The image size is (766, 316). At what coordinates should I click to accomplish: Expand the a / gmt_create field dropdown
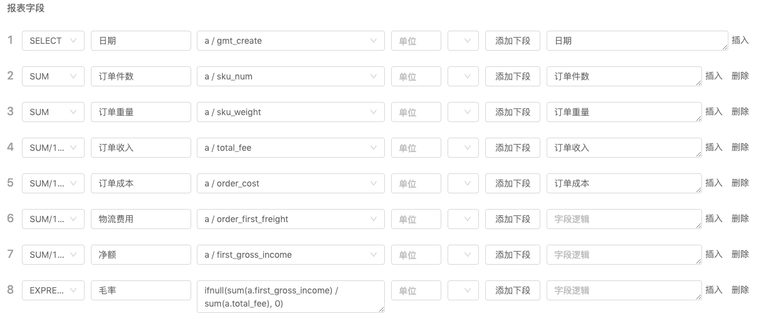coord(290,41)
